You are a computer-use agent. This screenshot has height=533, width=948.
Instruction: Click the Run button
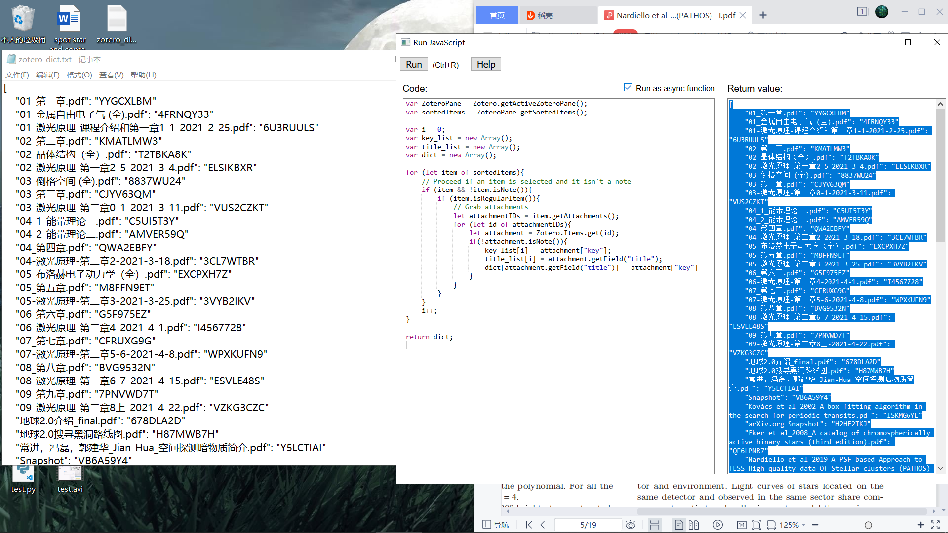(x=414, y=64)
